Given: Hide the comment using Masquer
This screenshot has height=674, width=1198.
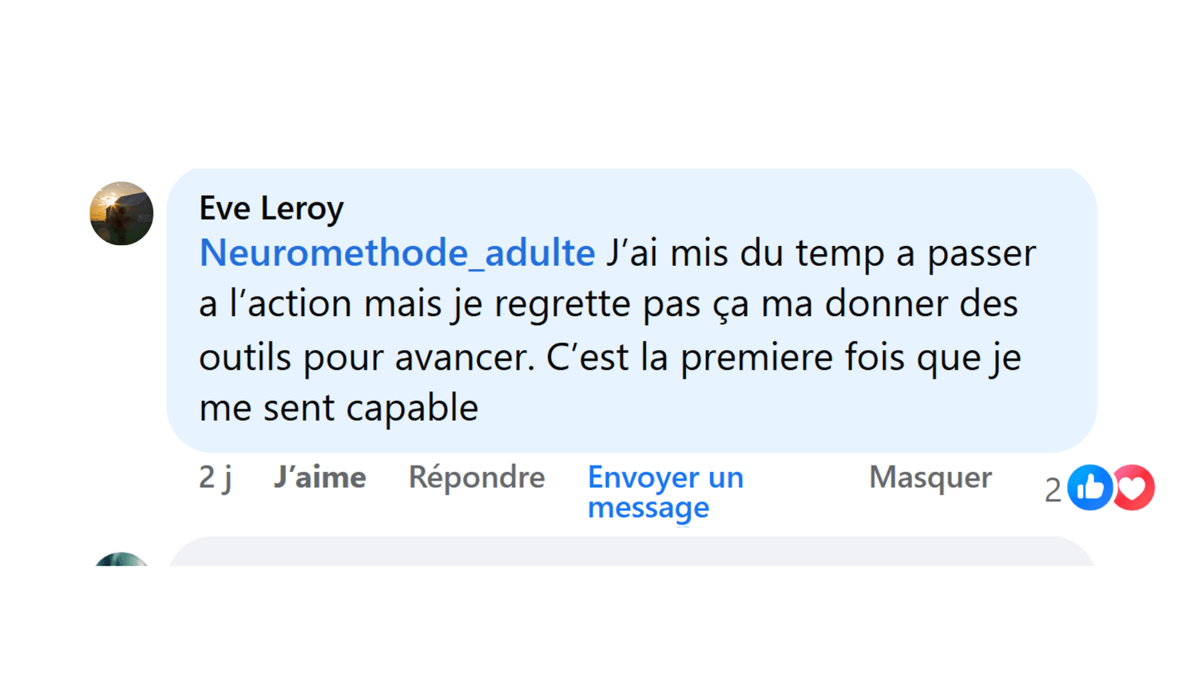Looking at the screenshot, I should click(x=930, y=478).
